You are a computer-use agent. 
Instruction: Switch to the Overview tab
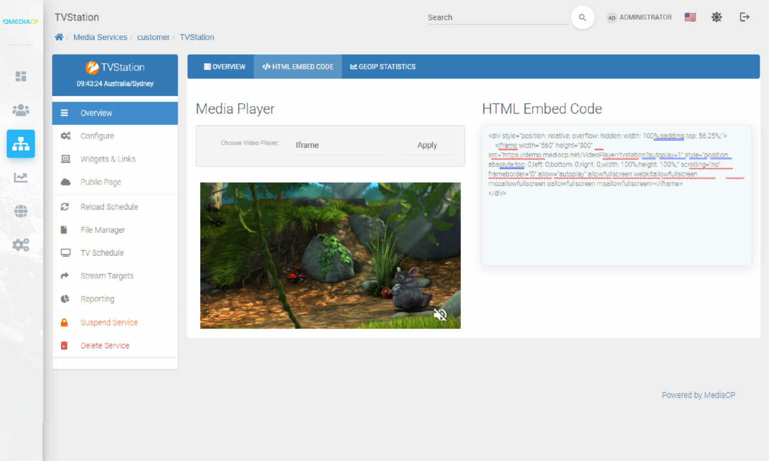pyautogui.click(x=224, y=66)
